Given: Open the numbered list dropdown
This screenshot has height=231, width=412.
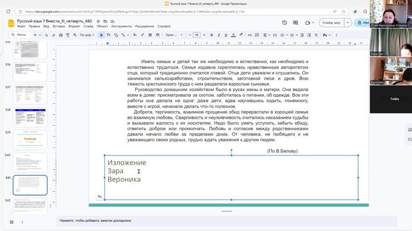Looking at the screenshot, I should pos(294,35).
